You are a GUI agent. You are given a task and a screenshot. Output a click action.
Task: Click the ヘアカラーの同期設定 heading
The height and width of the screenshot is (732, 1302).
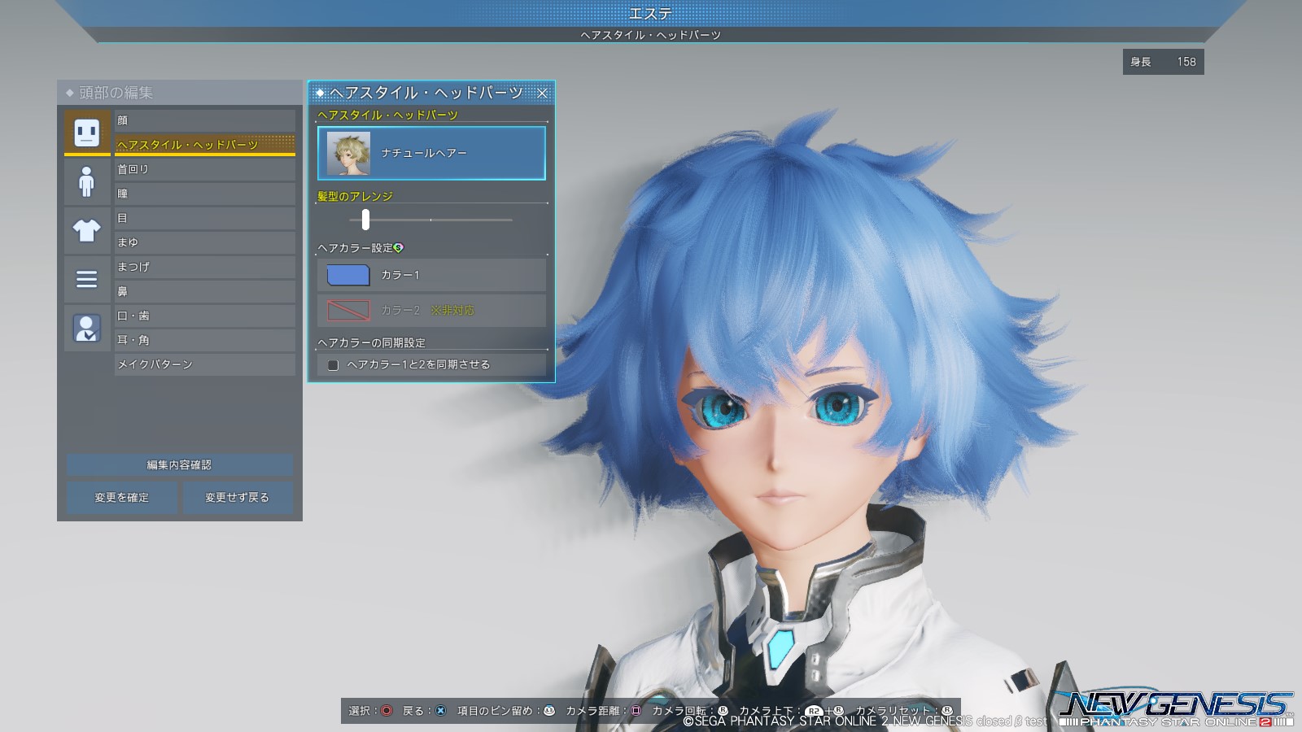click(x=371, y=342)
